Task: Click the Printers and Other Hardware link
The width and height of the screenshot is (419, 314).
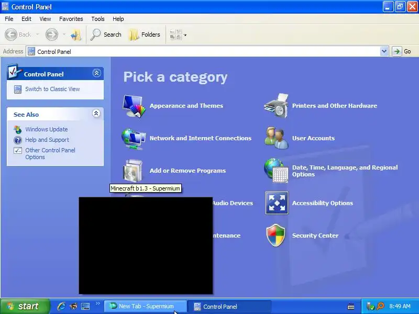Action: pyautogui.click(x=335, y=106)
